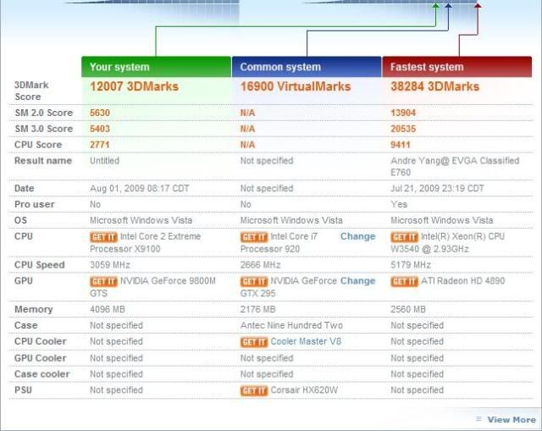This screenshot has width=542, height=431.
Task: Click the 16900 VirtualMarks score
Action: pyautogui.click(x=296, y=86)
